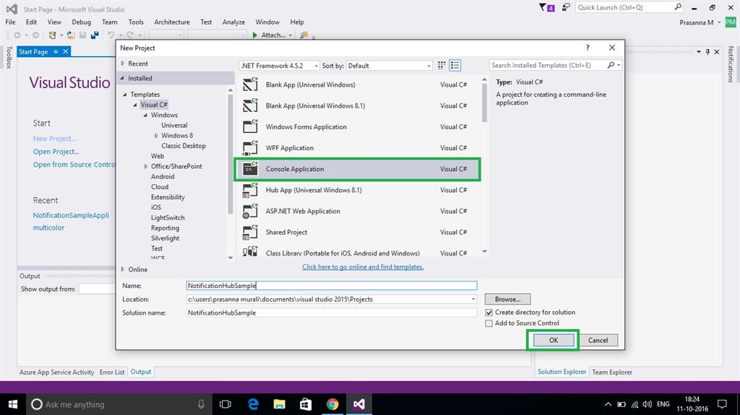Open recent project multicolor
740x415 pixels.
click(x=48, y=227)
